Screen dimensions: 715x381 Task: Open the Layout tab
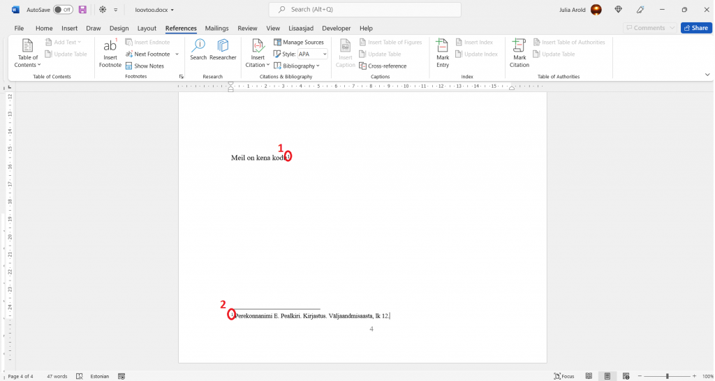(x=147, y=28)
